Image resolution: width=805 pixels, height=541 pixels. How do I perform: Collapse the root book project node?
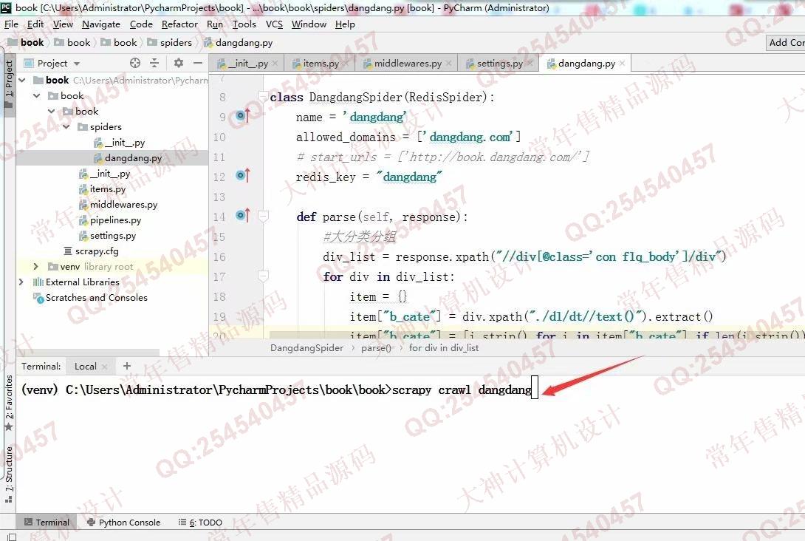pos(22,80)
